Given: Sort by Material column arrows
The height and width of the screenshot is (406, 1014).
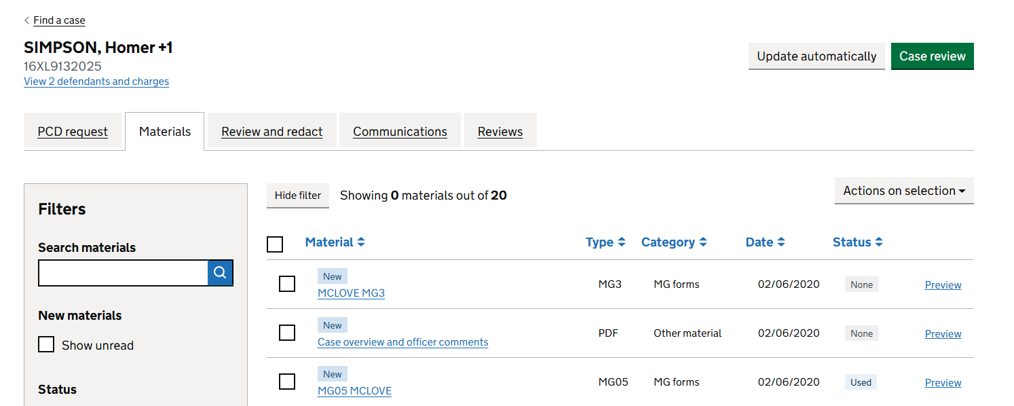Looking at the screenshot, I should (x=361, y=242).
